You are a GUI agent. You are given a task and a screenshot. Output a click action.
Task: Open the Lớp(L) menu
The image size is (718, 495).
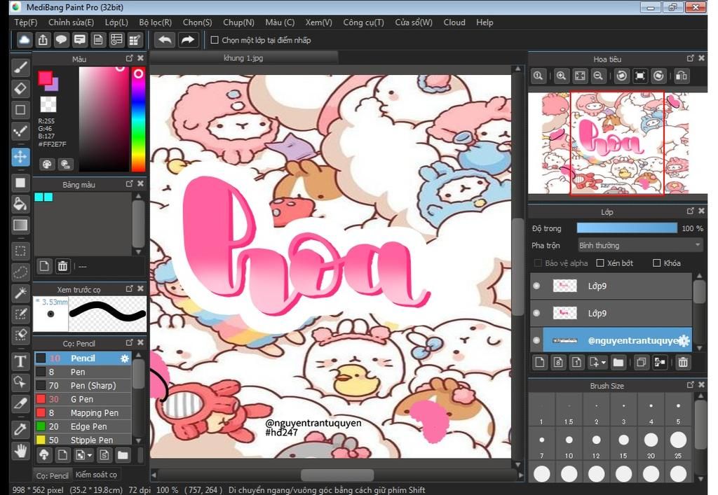[116, 22]
